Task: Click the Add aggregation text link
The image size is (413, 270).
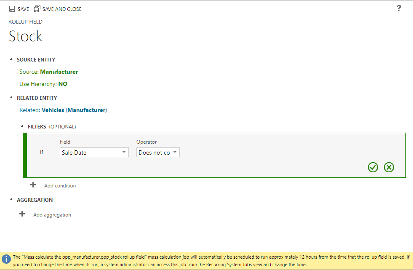Action: coord(52,215)
